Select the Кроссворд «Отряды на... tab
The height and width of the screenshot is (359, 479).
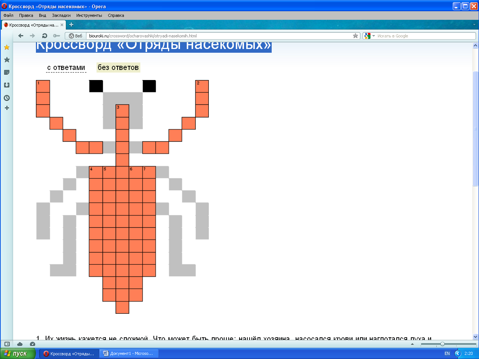(x=34, y=25)
